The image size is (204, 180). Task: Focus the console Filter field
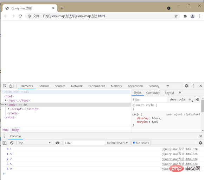(x=84, y=143)
